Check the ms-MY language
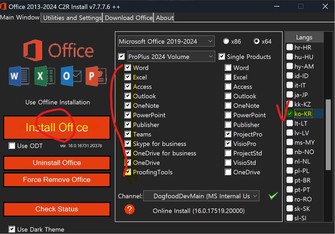This screenshot has width=335, height=234. 290,142
